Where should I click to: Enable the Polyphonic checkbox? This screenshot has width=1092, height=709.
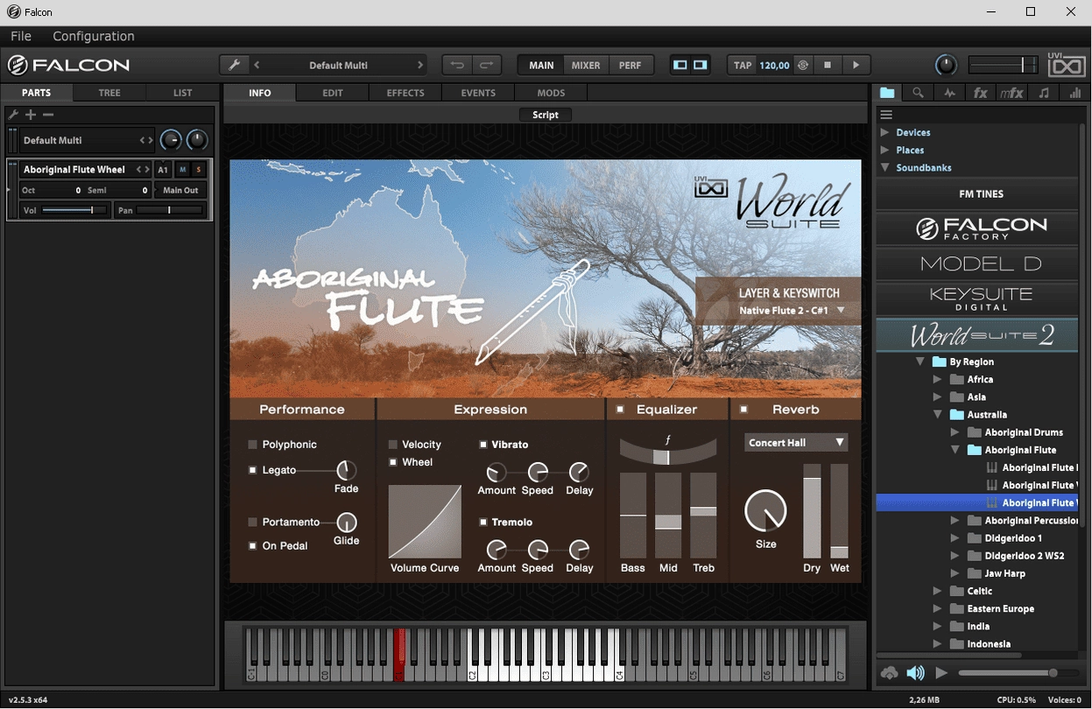253,445
